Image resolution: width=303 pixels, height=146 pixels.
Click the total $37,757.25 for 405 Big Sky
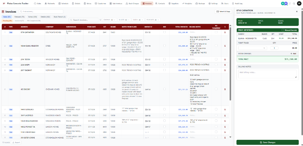[x=183, y=89]
